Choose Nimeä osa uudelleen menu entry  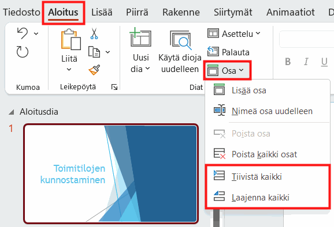[268, 111]
